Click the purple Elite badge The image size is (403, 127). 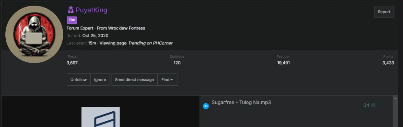point(72,20)
